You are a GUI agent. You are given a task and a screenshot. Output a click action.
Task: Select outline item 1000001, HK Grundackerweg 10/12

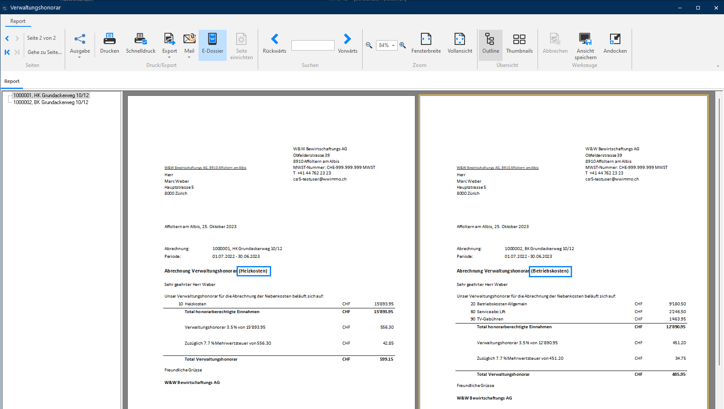51,95
